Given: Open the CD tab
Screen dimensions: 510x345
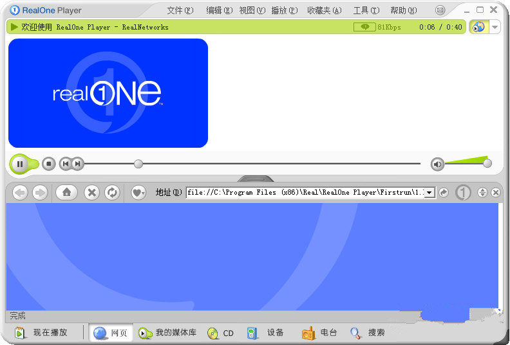Looking at the screenshot, I should [220, 333].
